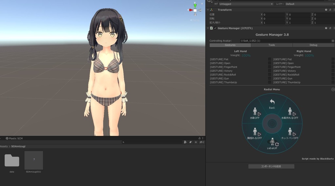Open Gesture Manager presets icon

[330, 28]
